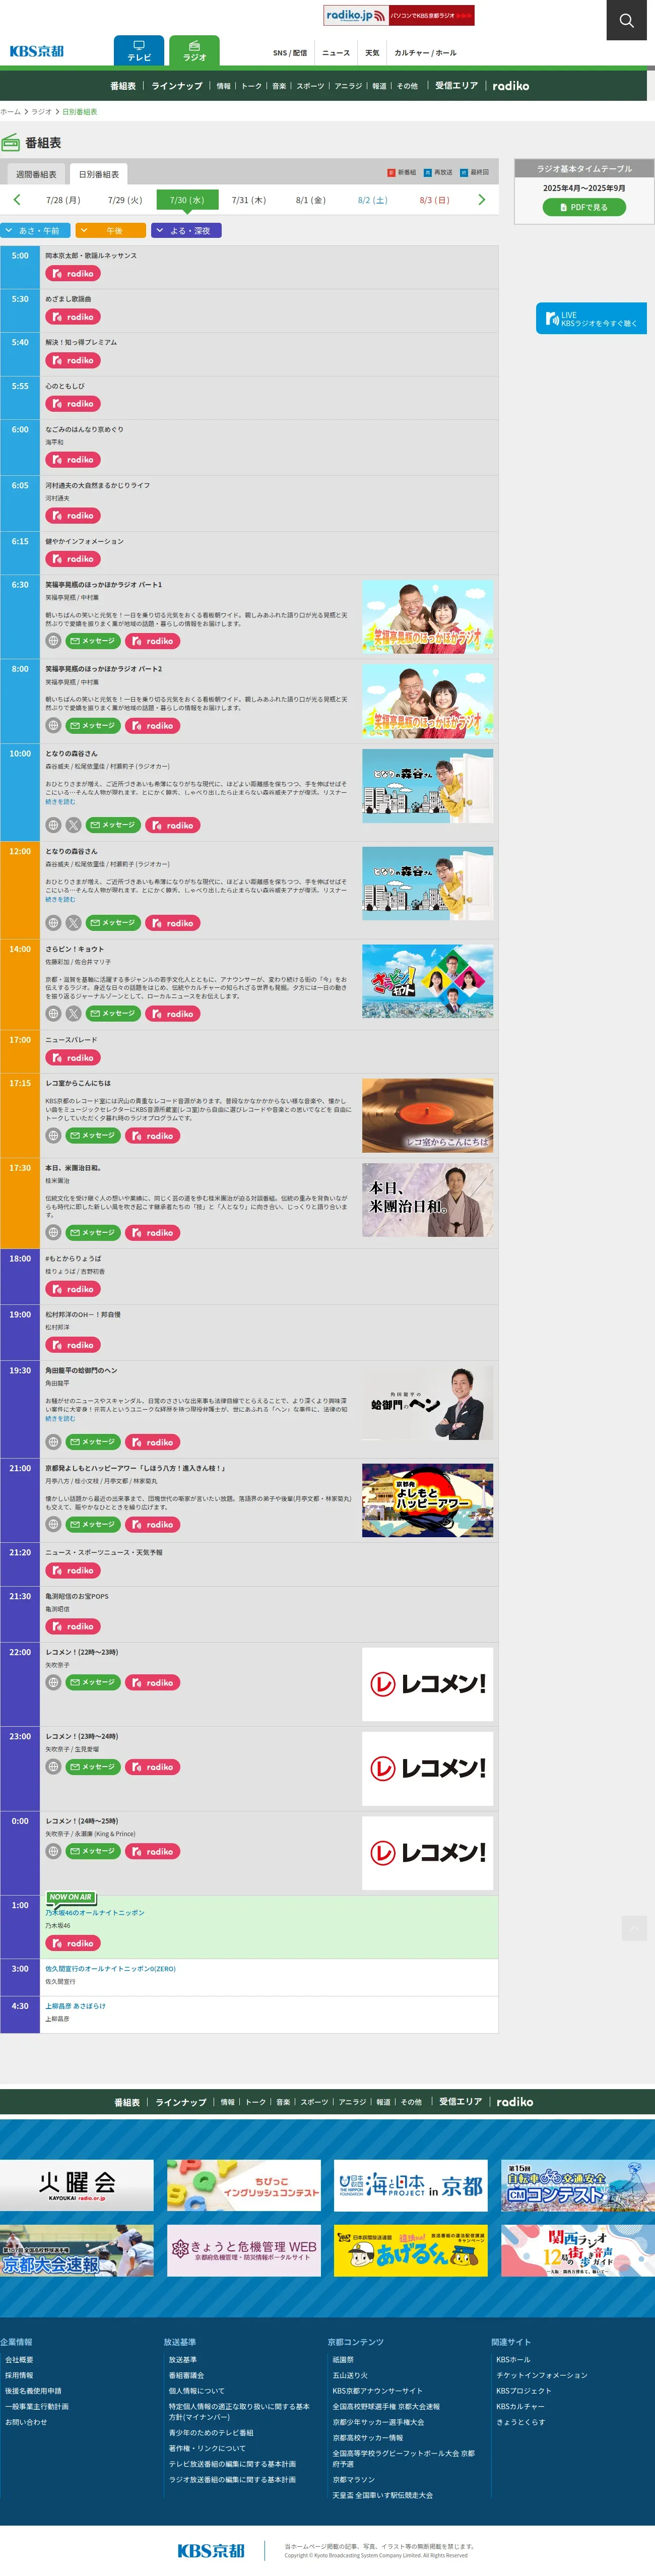The width and height of the screenshot is (655, 2576).
Task: Open radiko for 岡本京太郎・歌謡ルネッサンス at 5:00
Action: point(72,273)
